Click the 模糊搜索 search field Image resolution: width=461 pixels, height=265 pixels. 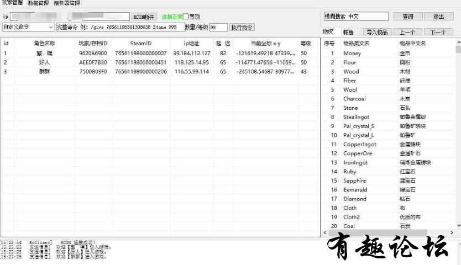click(x=356, y=17)
